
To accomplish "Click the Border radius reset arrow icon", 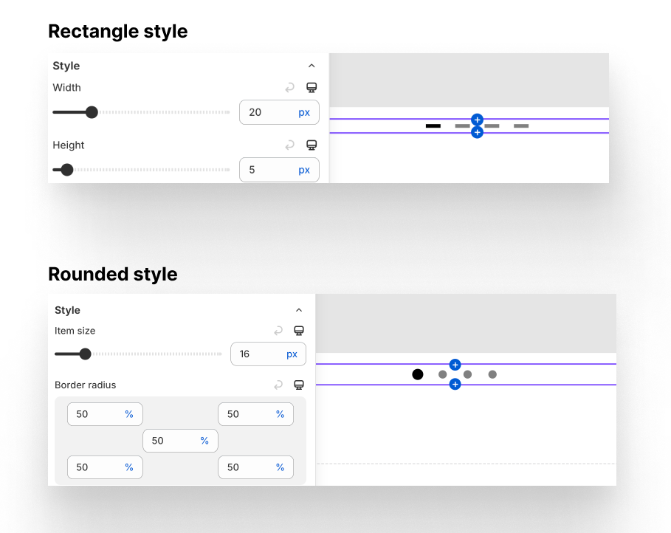I will point(278,385).
